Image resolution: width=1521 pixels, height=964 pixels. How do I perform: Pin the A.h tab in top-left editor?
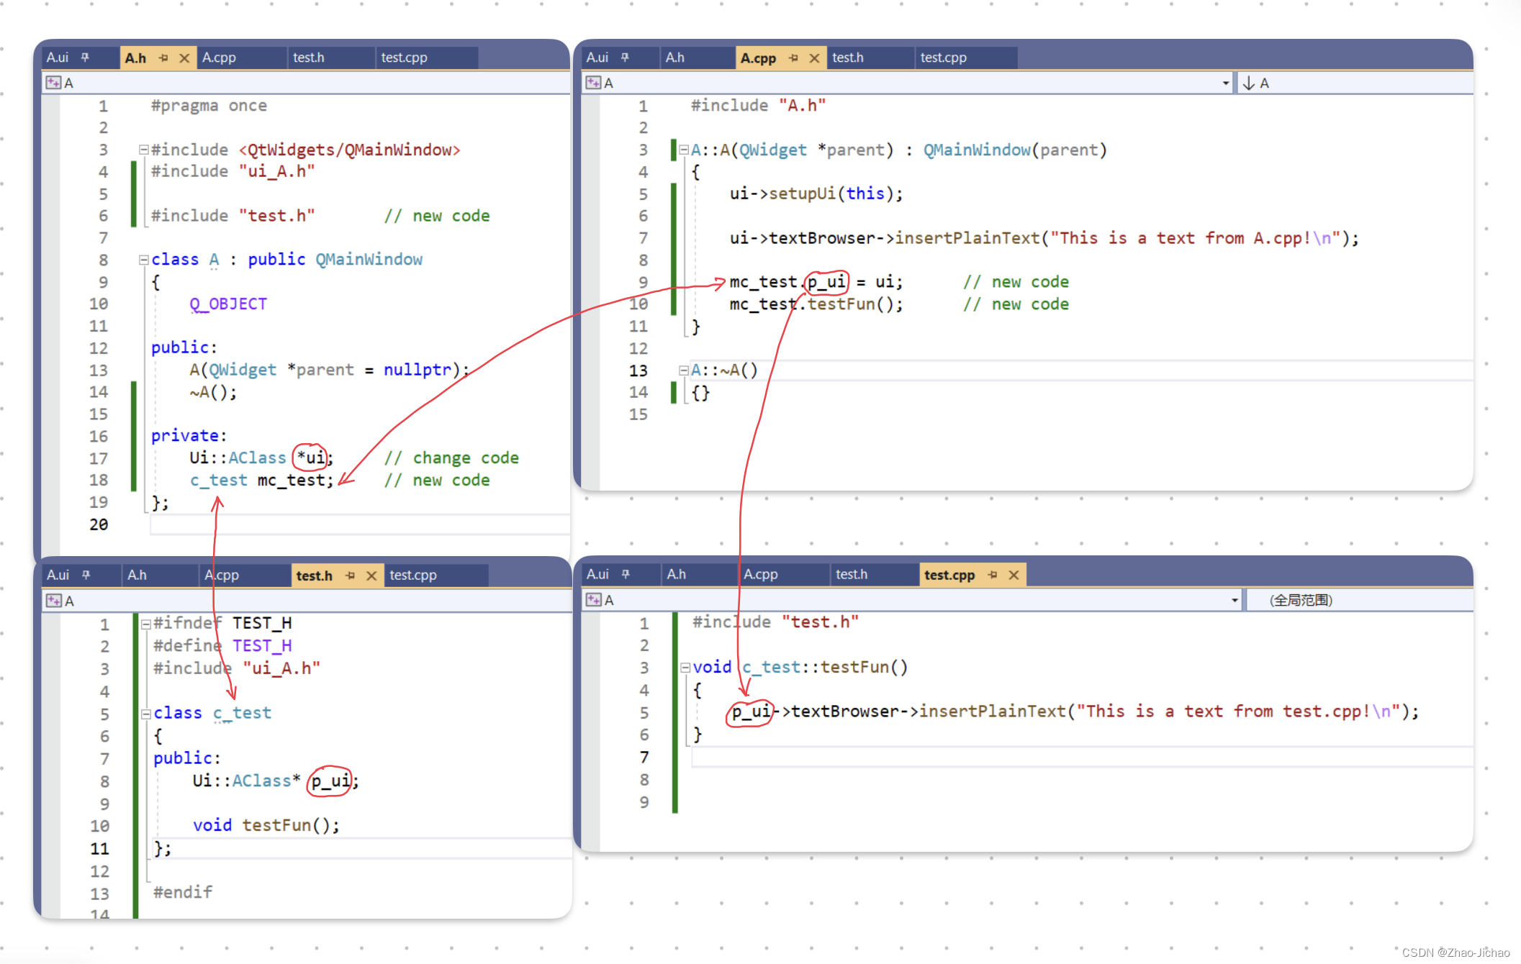tap(163, 58)
